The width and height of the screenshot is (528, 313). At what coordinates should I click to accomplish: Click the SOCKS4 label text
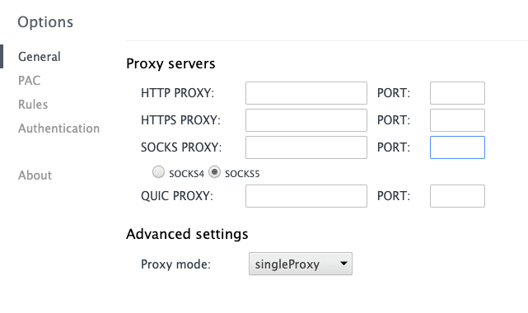click(x=186, y=174)
